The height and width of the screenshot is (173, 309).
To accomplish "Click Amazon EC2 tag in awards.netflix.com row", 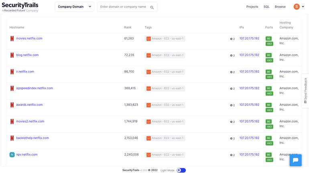I will click(165, 105).
